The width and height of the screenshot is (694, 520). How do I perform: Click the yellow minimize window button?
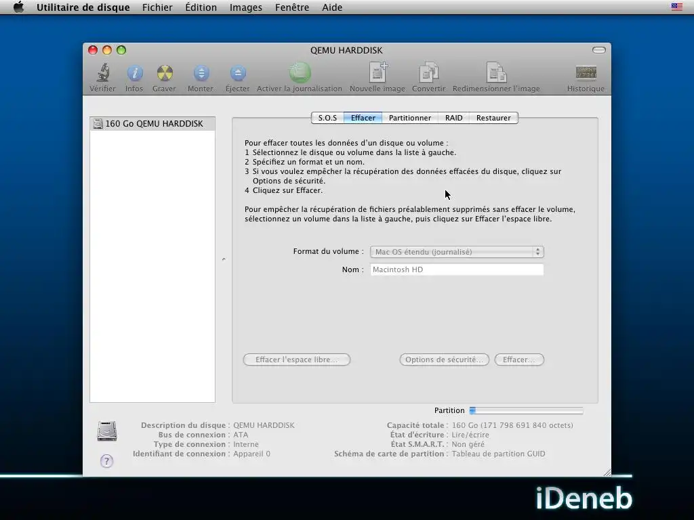point(107,50)
